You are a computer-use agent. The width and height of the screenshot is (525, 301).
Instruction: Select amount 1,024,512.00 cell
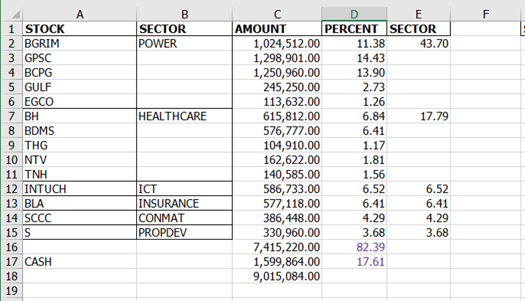tap(277, 44)
